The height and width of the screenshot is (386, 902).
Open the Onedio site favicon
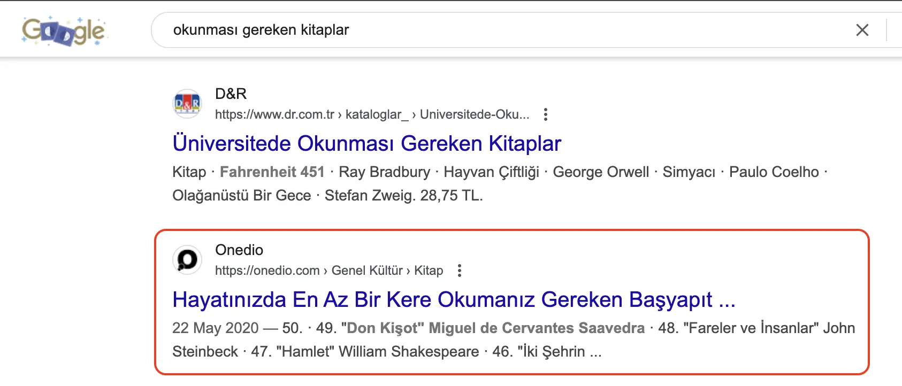(x=187, y=259)
